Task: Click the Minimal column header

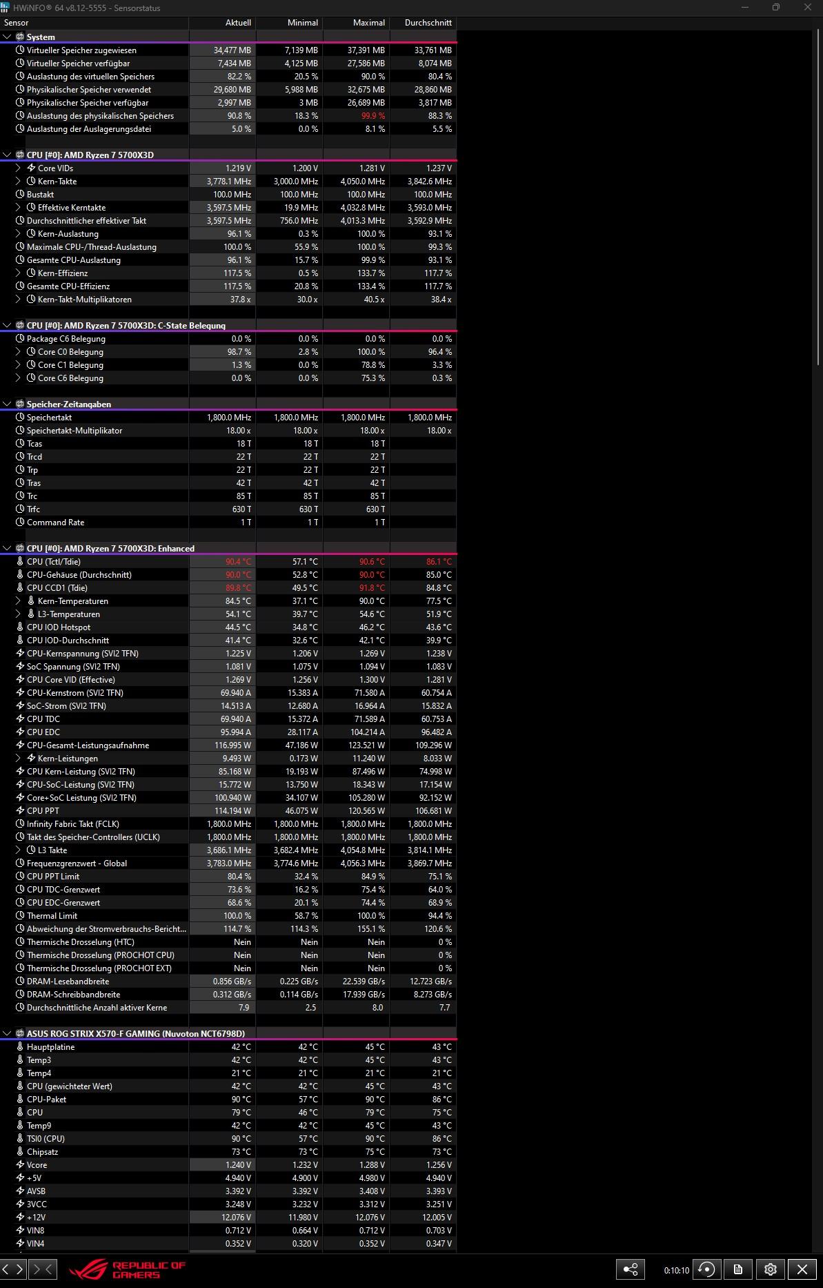Action: tap(289, 23)
